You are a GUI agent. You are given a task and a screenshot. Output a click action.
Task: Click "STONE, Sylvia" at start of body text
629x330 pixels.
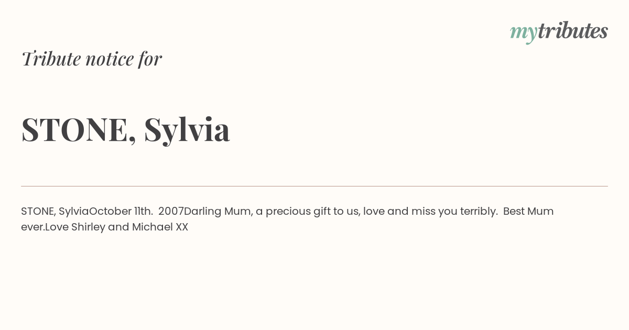pos(55,212)
